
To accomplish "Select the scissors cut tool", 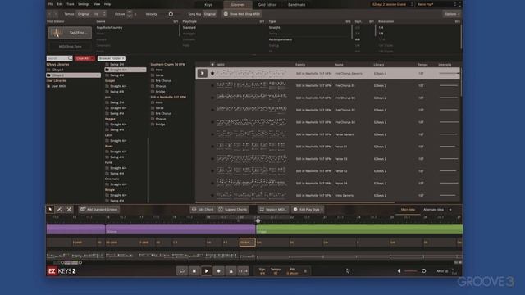I will point(69,210).
